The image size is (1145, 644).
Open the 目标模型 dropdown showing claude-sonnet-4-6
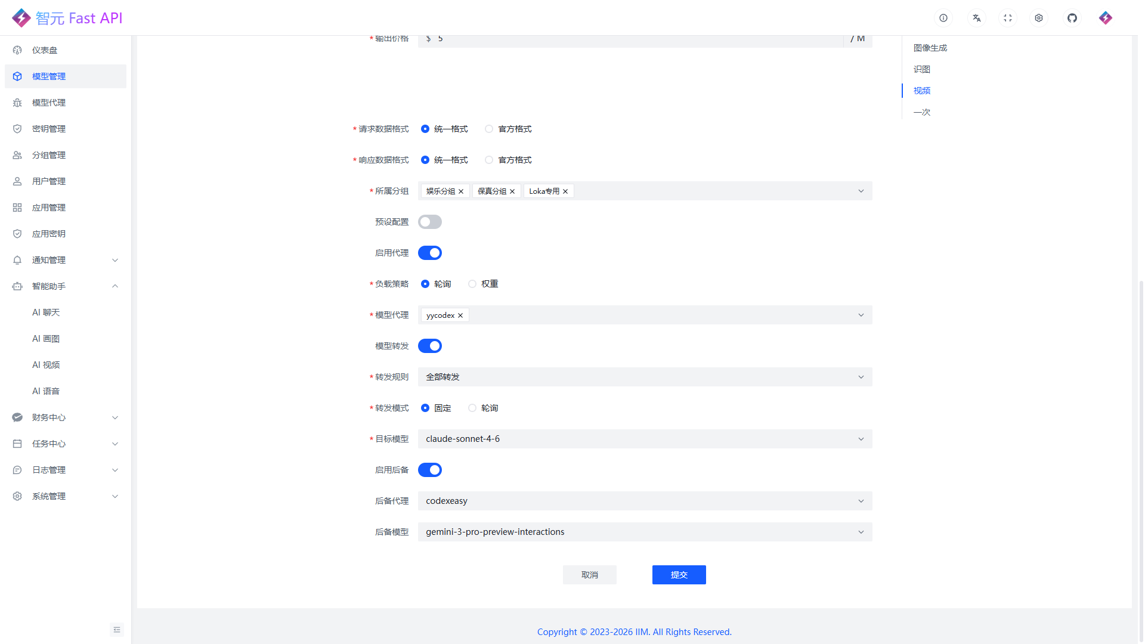coord(645,439)
